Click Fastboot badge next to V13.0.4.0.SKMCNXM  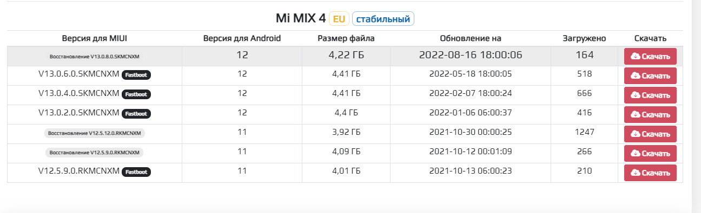pos(136,94)
